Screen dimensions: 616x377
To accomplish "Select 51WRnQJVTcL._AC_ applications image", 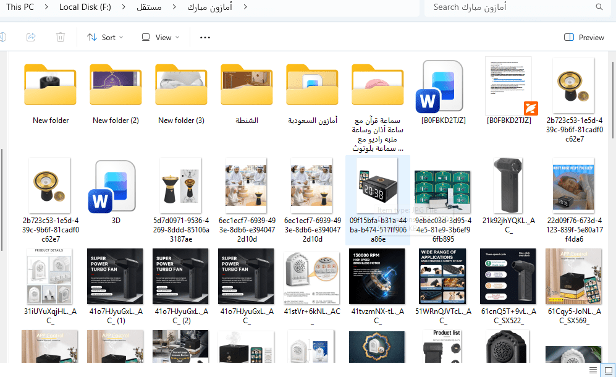I will point(443,276).
